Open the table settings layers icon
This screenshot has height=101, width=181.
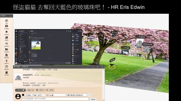7,32
